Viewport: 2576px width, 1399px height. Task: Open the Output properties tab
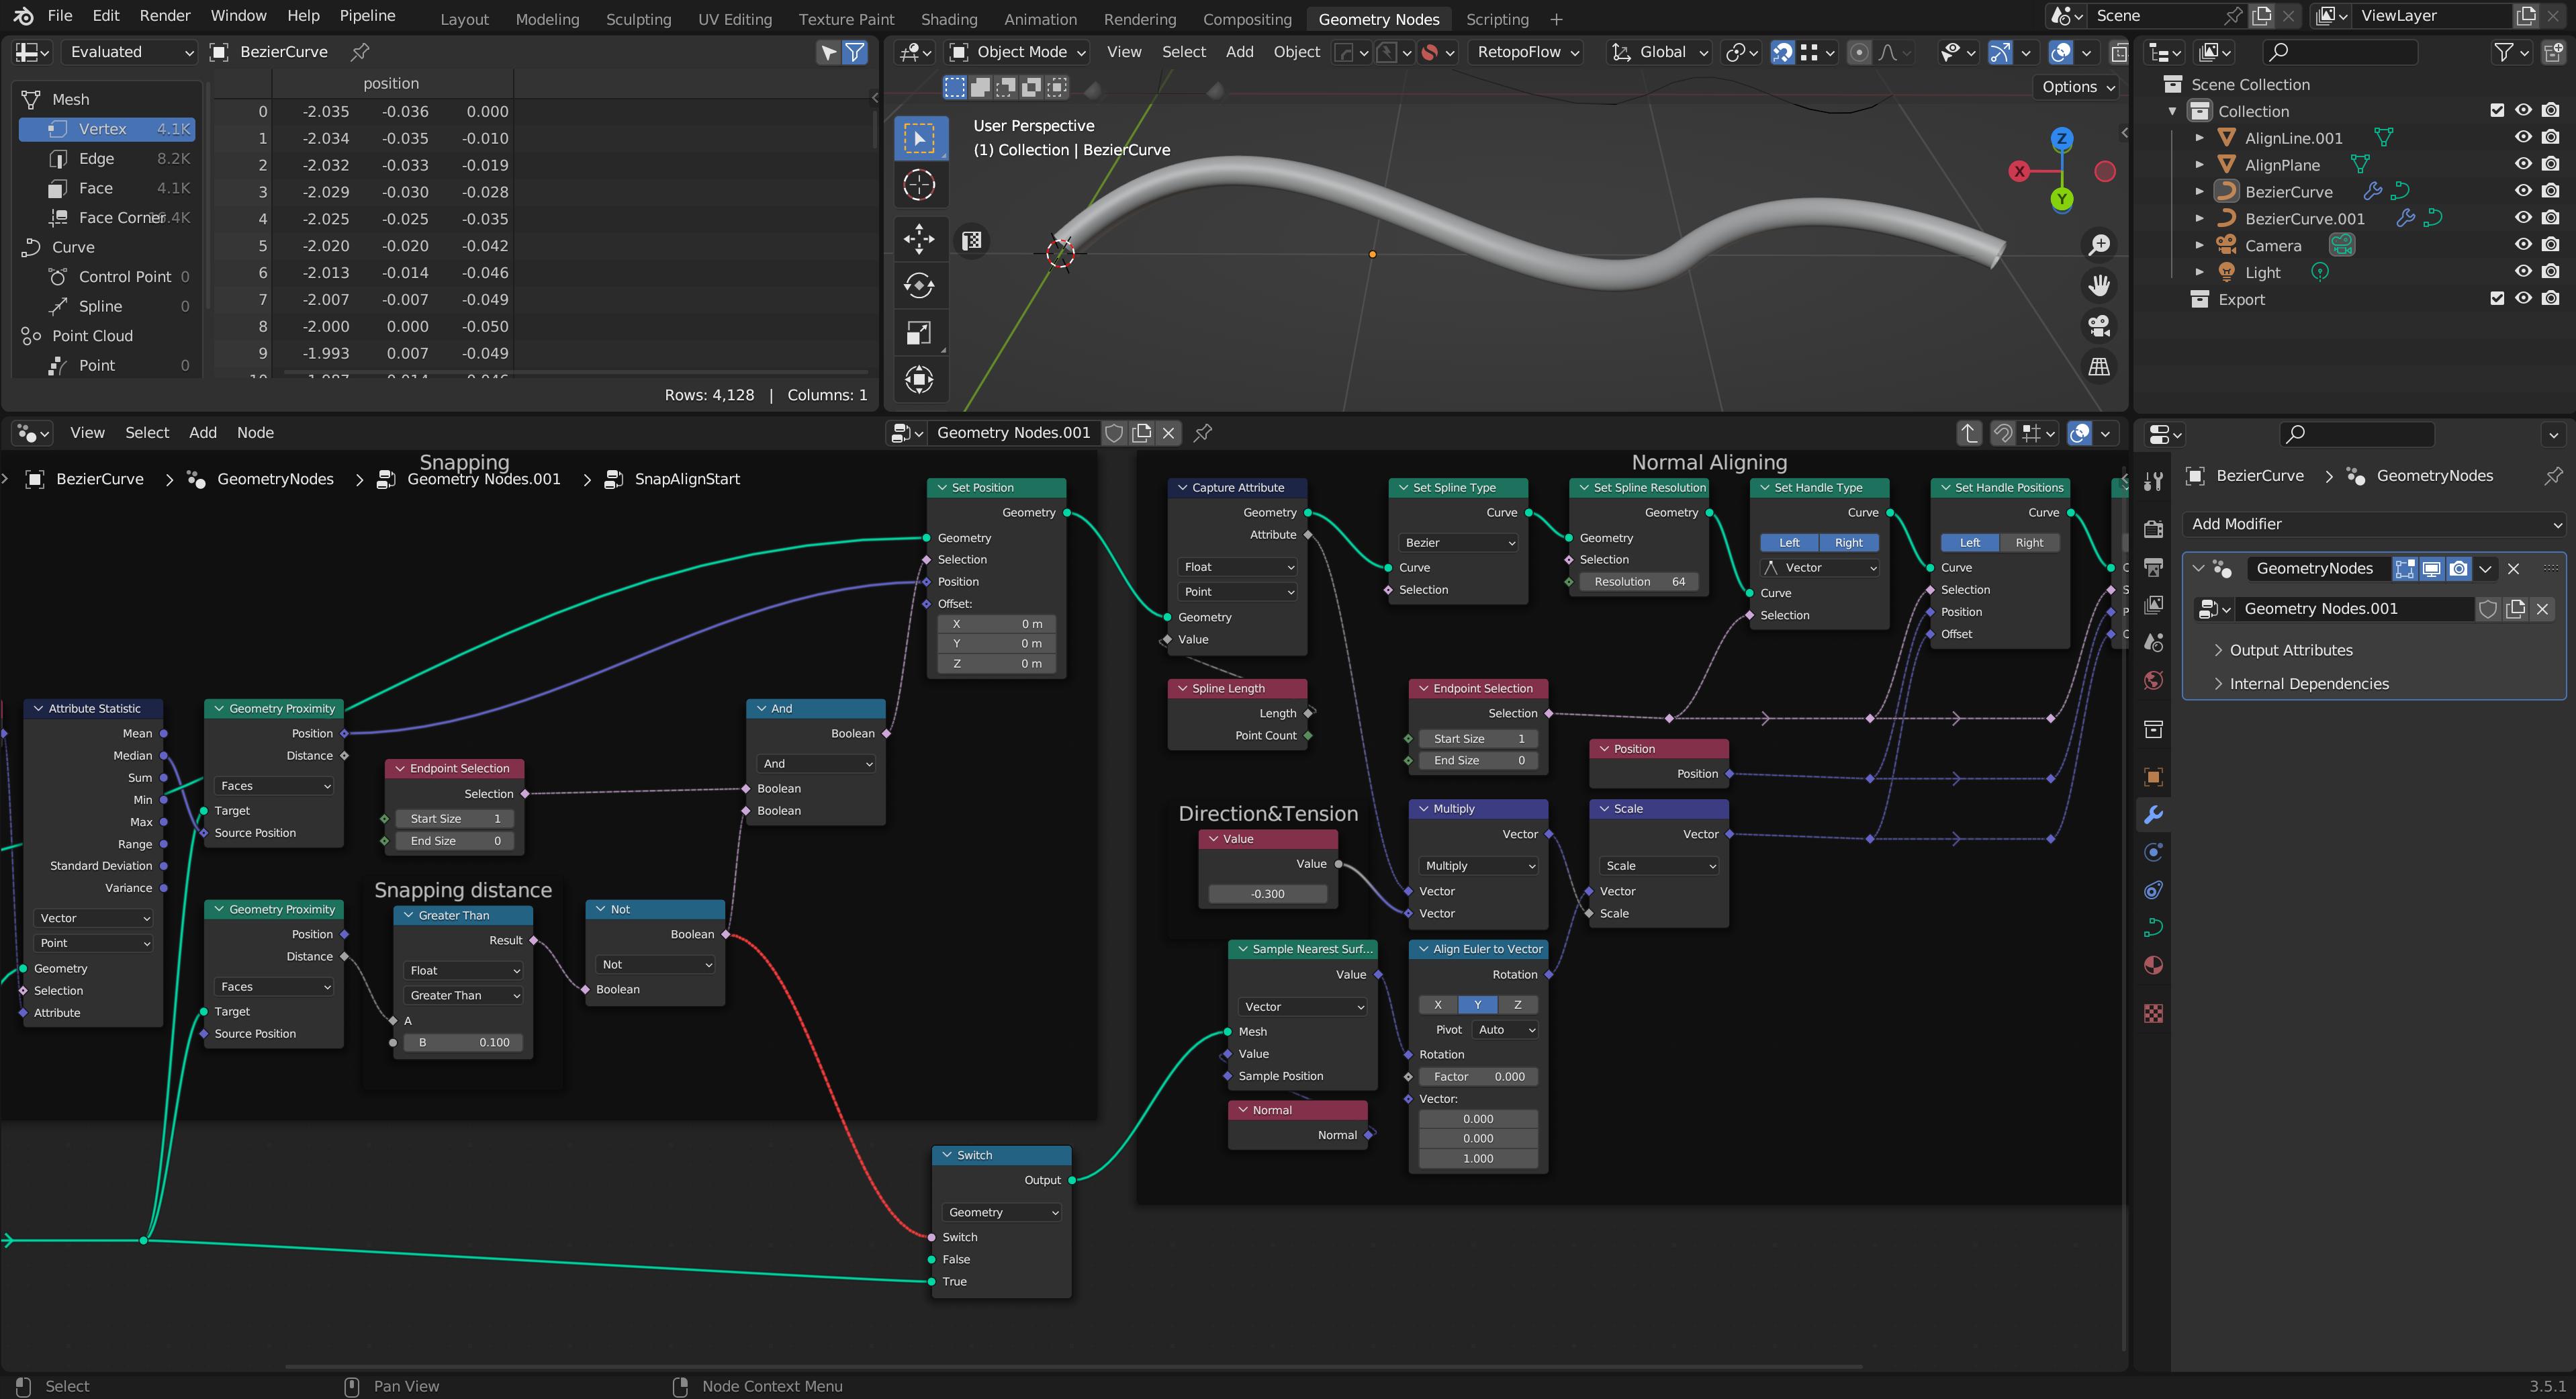(x=2154, y=567)
